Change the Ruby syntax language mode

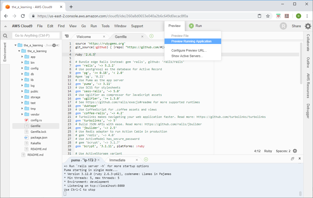[x=268, y=151]
